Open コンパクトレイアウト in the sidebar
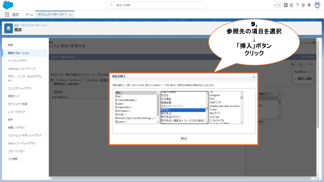324x182 pixels. tap(20, 88)
